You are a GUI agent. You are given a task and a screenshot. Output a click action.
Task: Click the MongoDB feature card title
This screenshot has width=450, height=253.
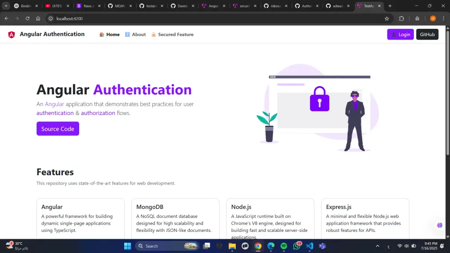click(150, 207)
